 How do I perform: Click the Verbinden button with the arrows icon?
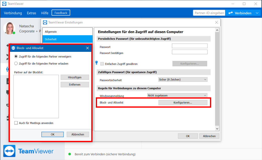click(240, 13)
